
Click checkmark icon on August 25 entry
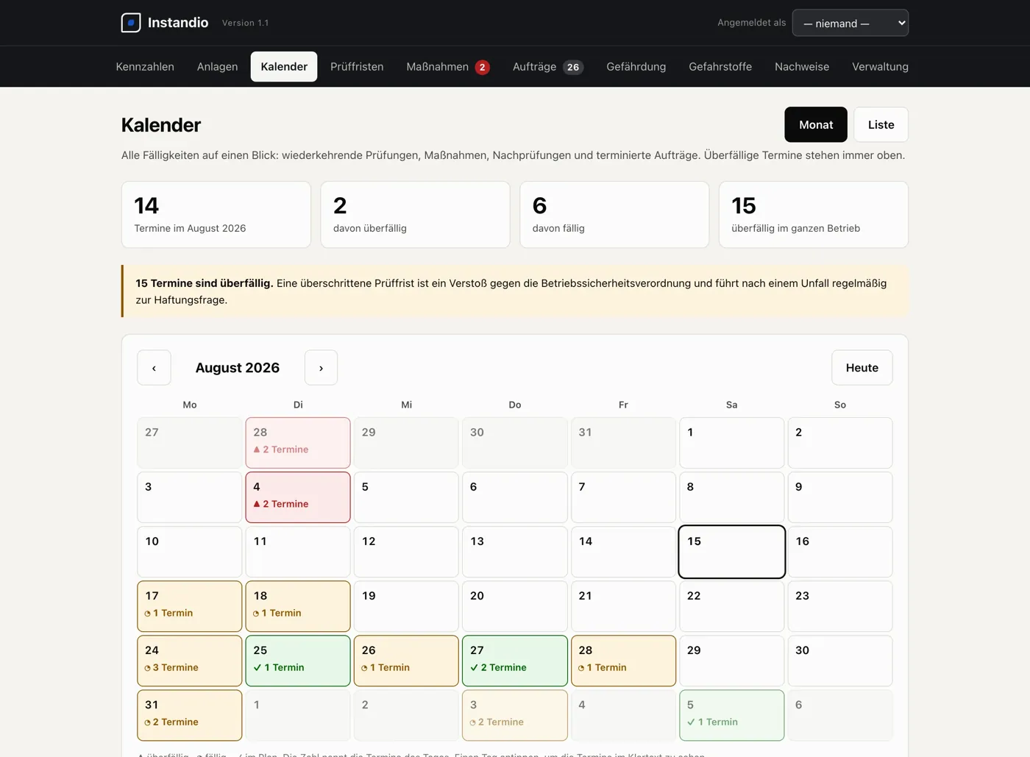click(x=257, y=668)
